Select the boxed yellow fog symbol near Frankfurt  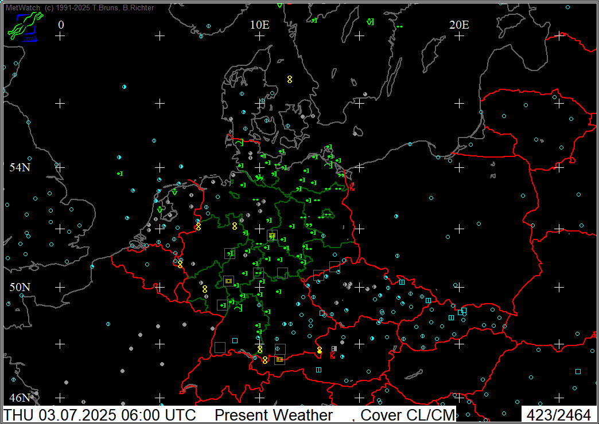(228, 281)
